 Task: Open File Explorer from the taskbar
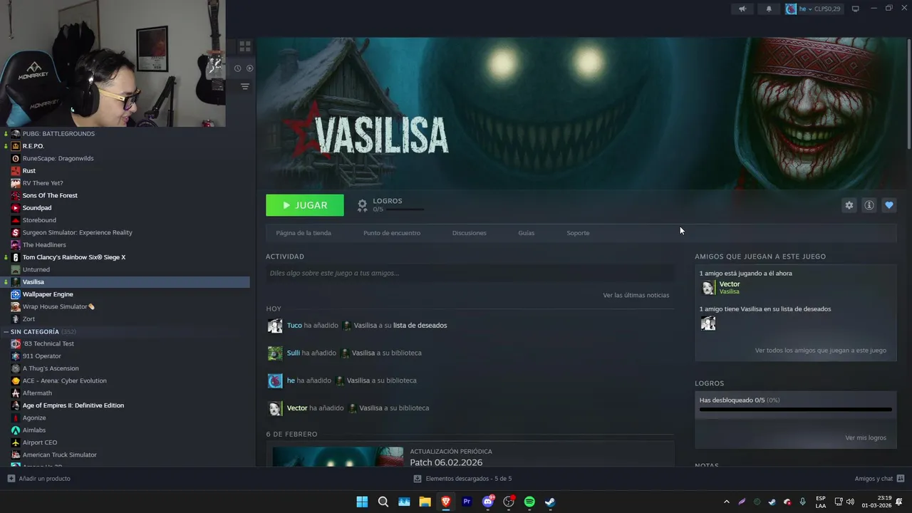point(425,502)
